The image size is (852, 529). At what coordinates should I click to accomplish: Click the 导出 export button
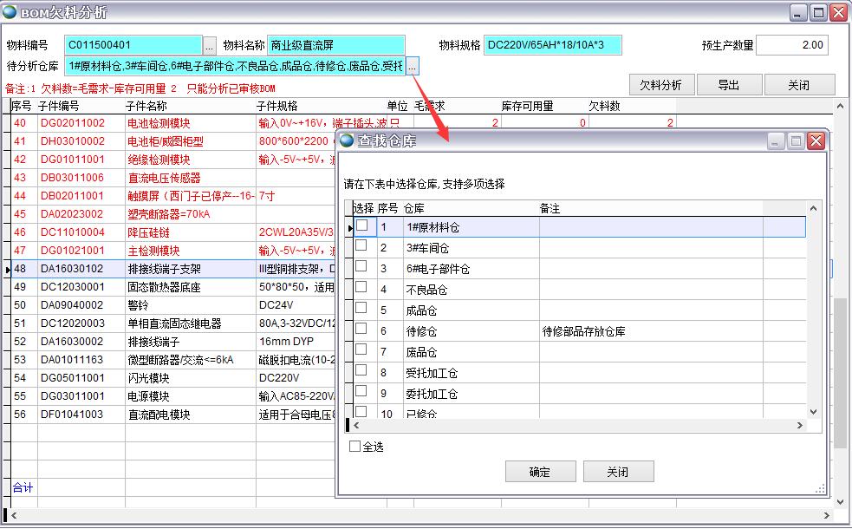point(729,84)
